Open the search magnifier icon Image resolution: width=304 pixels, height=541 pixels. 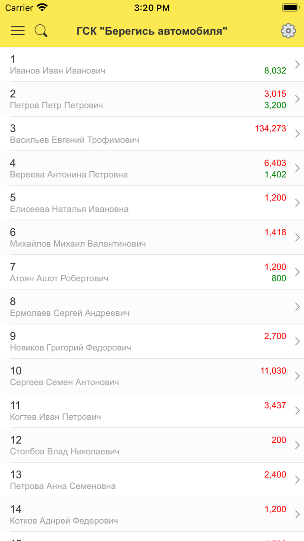click(41, 31)
